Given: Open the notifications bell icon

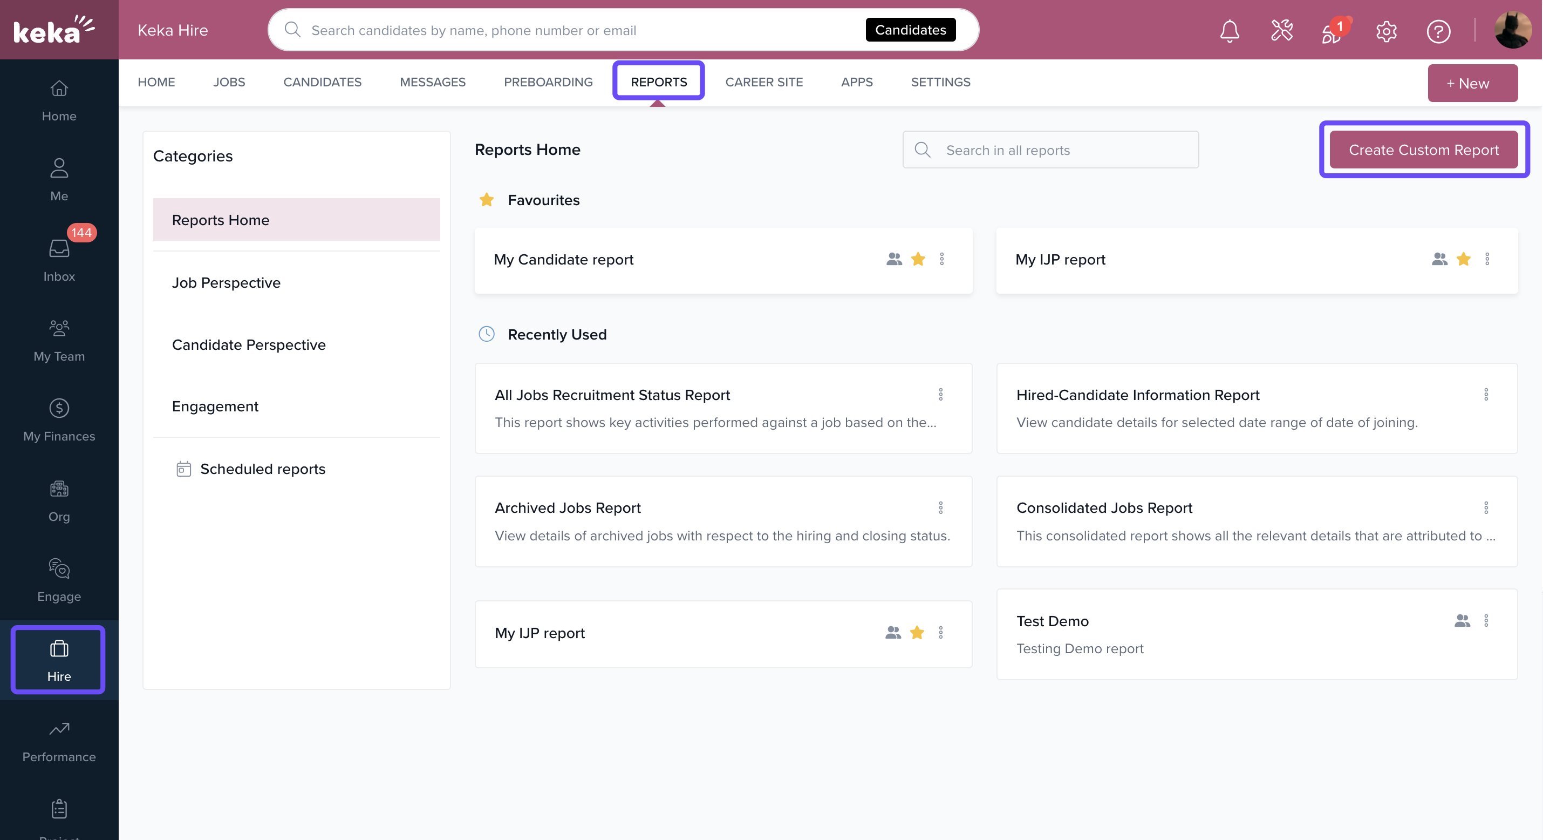Looking at the screenshot, I should pyautogui.click(x=1229, y=31).
